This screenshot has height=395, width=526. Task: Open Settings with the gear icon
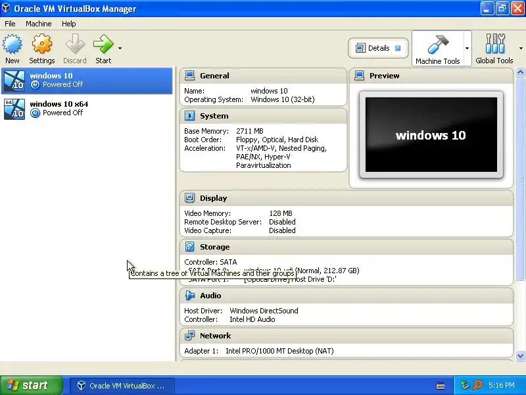click(42, 43)
